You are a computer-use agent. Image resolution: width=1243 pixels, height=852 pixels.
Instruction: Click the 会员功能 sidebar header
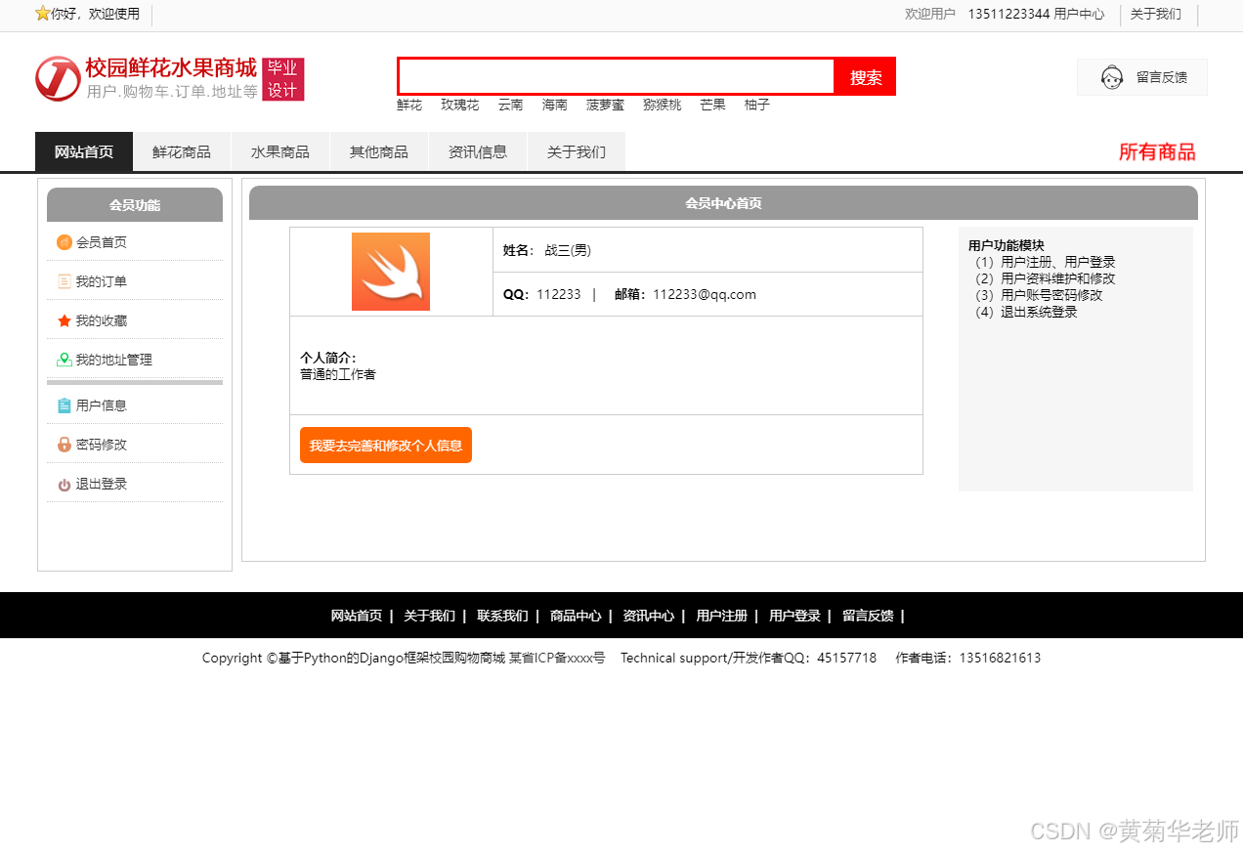point(135,205)
